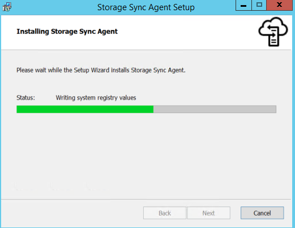
Task: Click the footer area left of Back
Action: point(72,213)
